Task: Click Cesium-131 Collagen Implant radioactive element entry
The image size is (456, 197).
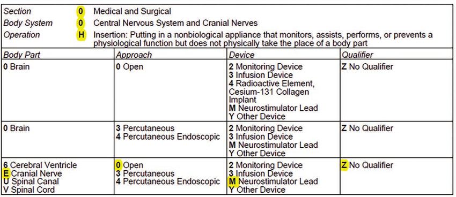Action: tap(269, 92)
